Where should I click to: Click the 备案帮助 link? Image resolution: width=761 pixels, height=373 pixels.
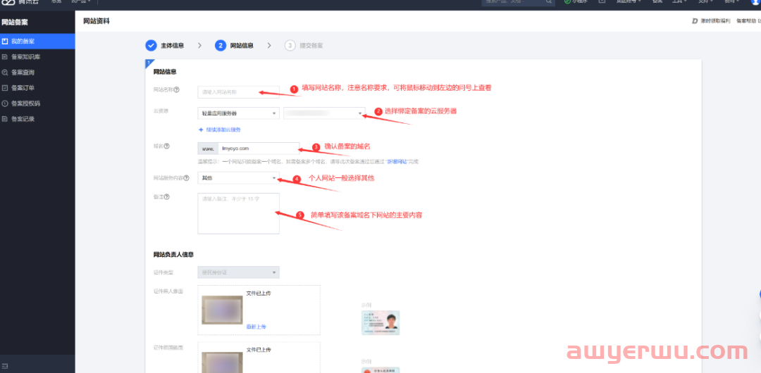(746, 21)
